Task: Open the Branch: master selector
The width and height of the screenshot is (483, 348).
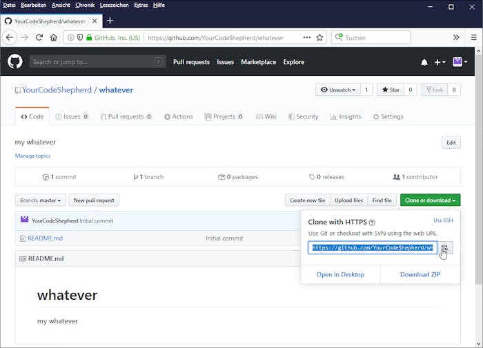Action: (x=40, y=201)
